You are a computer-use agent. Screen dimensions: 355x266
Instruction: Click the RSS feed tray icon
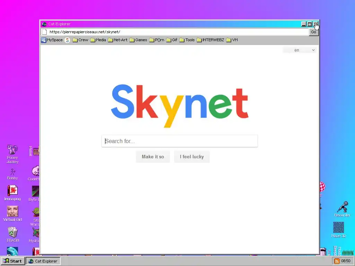click(337, 261)
